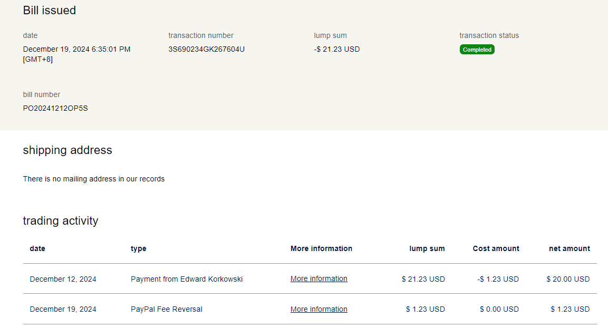The image size is (608, 327).
Task: Click the -$ 21.23 USD lump sum value
Action: [x=336, y=50]
